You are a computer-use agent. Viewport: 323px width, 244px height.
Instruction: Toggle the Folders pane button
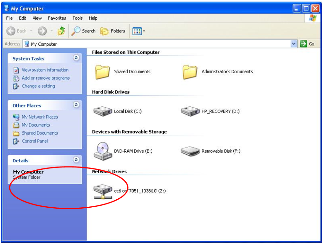coord(113,31)
